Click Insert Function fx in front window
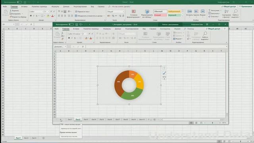Screen dimensions: 254x143 pyautogui.click(x=83, y=47)
